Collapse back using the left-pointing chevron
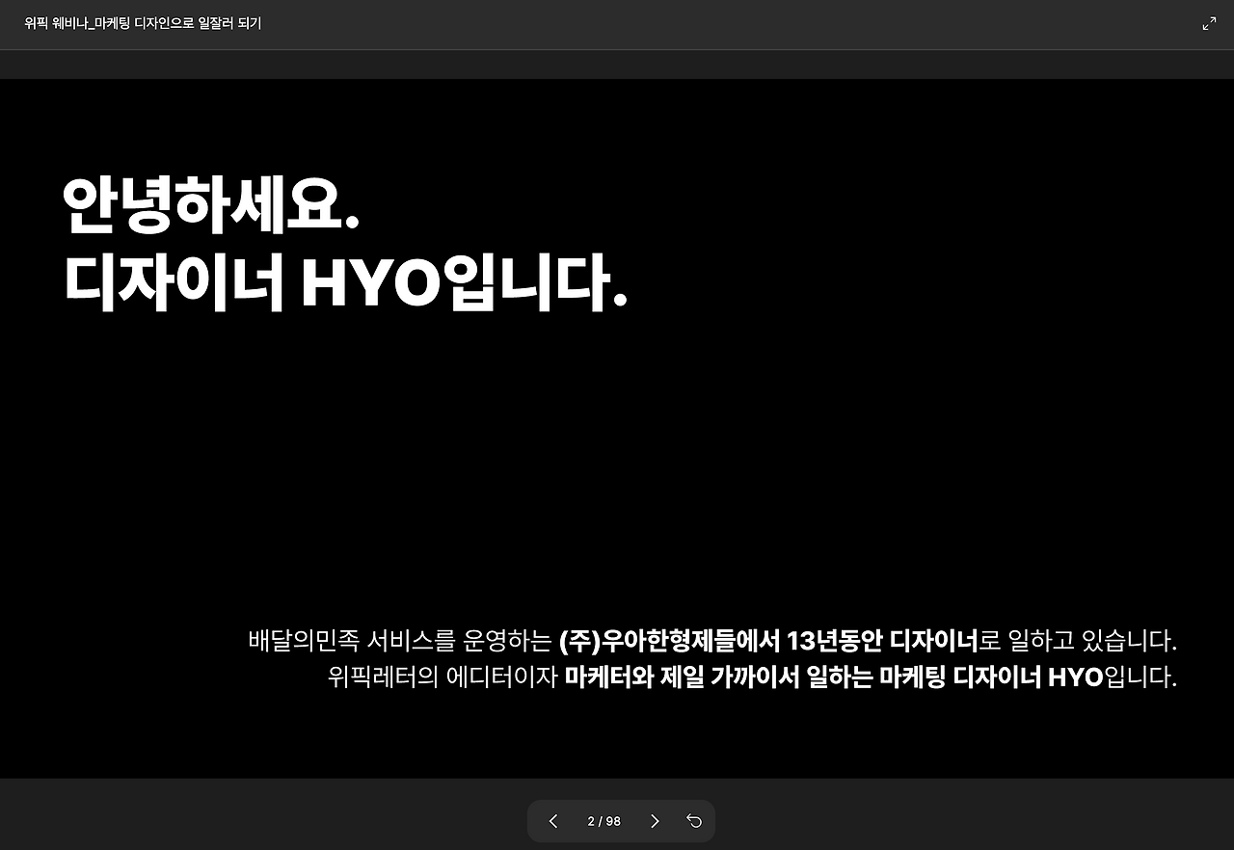The height and width of the screenshot is (850, 1234). [x=552, y=821]
